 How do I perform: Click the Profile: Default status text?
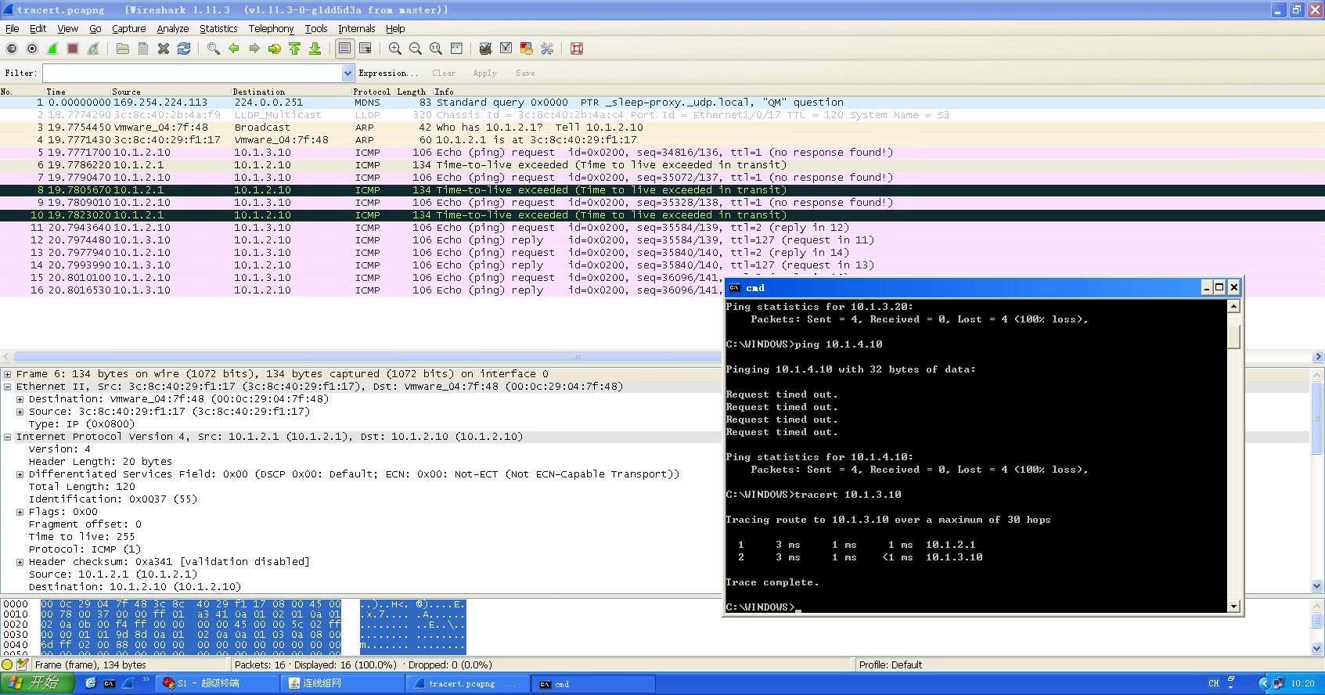pos(891,664)
